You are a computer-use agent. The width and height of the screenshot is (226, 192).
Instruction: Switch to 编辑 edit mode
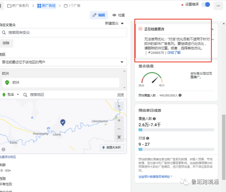pyautogui.click(x=99, y=15)
